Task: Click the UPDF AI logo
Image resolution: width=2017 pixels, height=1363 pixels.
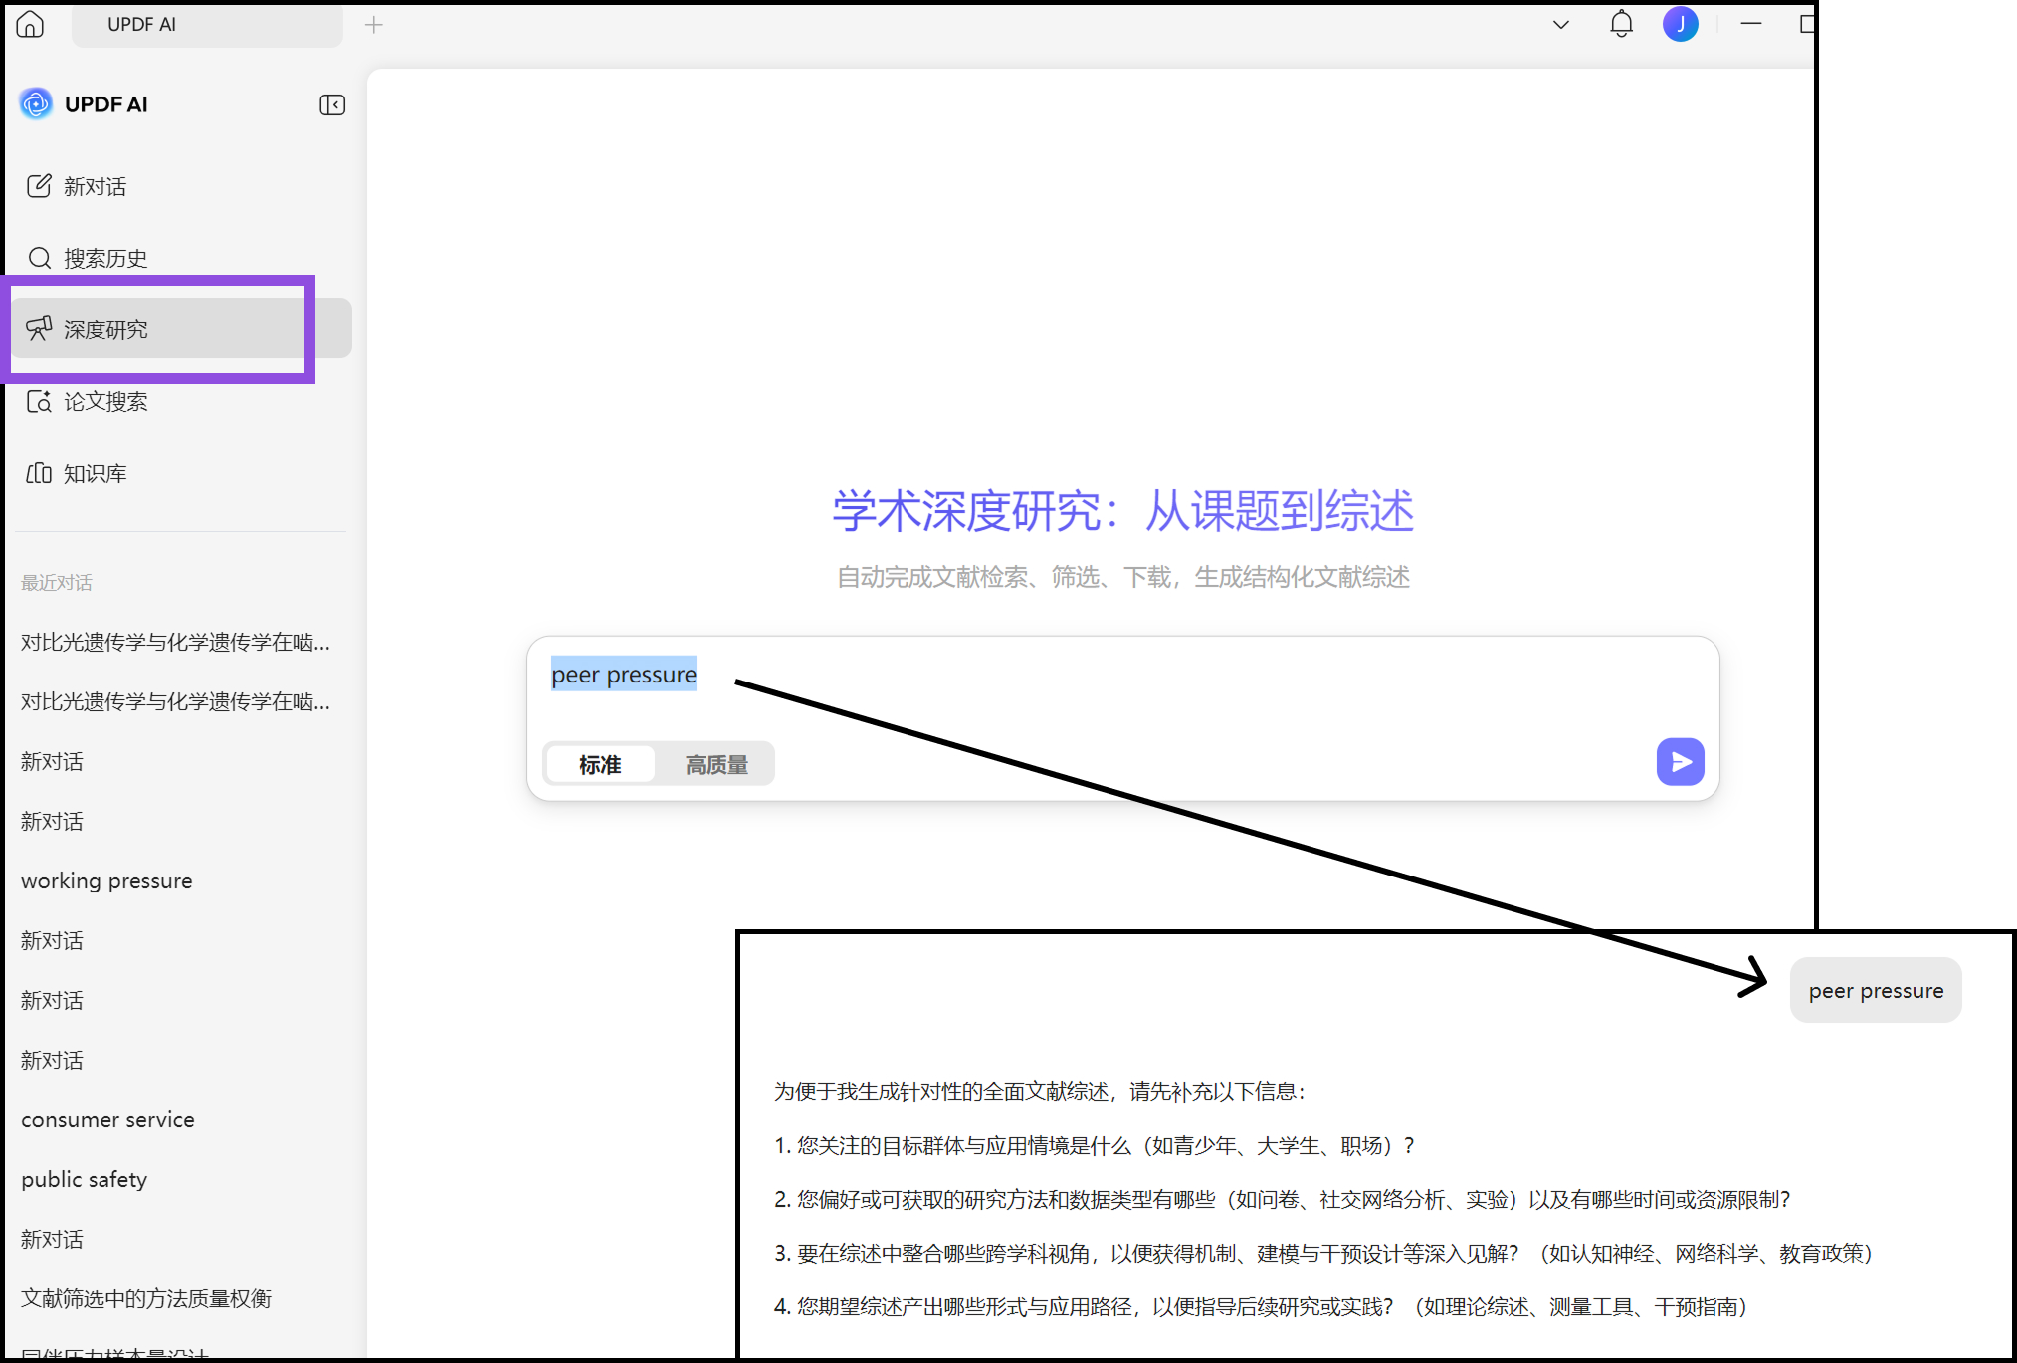Action: pyautogui.click(x=36, y=103)
